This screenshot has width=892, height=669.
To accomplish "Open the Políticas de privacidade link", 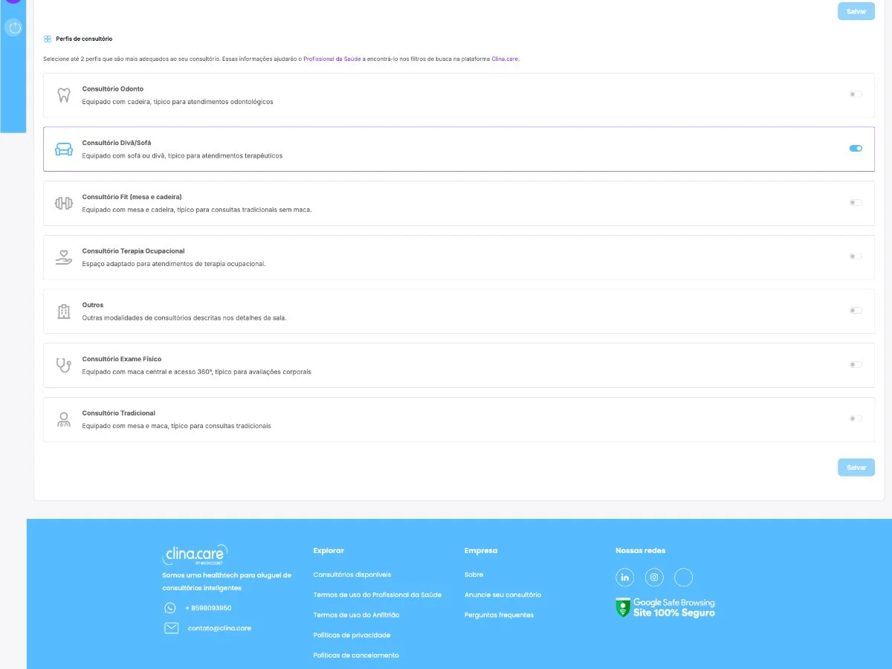I will pos(352,635).
